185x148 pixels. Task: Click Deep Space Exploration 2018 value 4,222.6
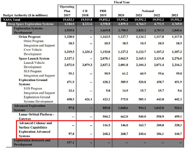[x=87, y=24]
